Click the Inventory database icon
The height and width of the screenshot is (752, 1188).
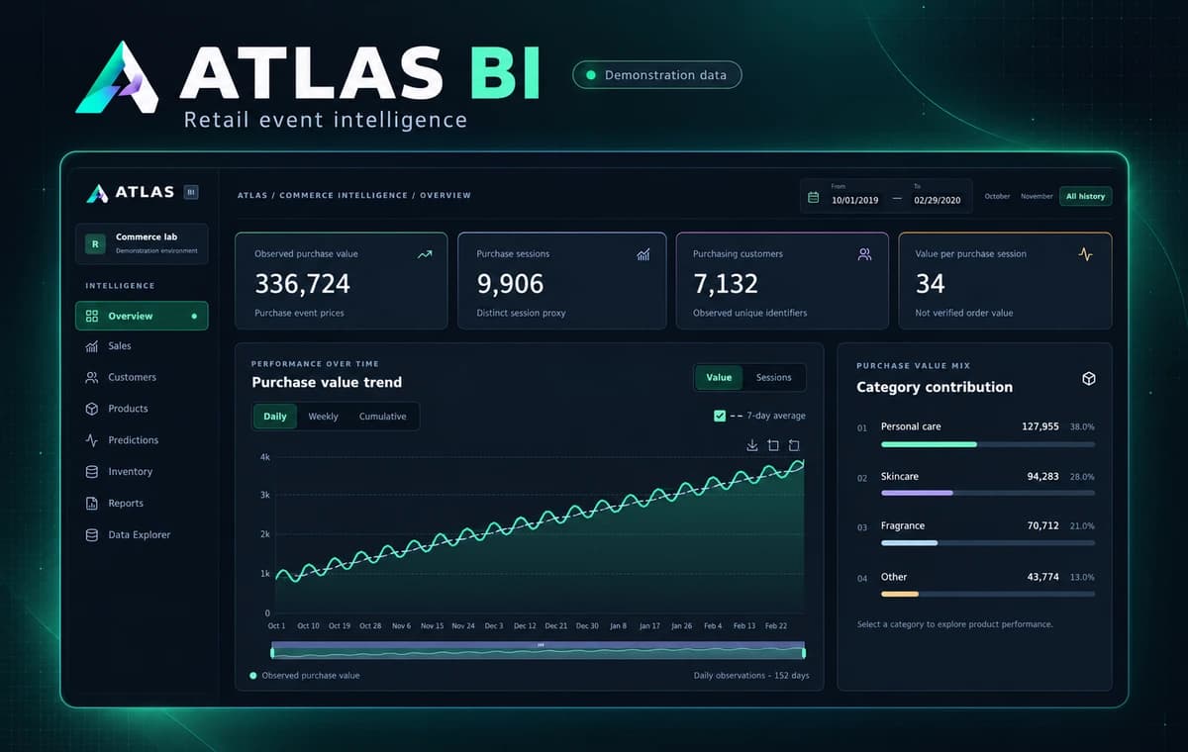coord(92,472)
